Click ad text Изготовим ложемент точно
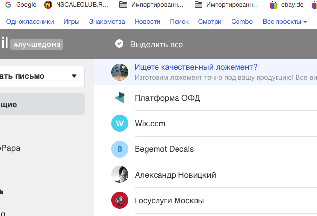The width and height of the screenshot is (317, 216). pyautogui.click(x=225, y=77)
